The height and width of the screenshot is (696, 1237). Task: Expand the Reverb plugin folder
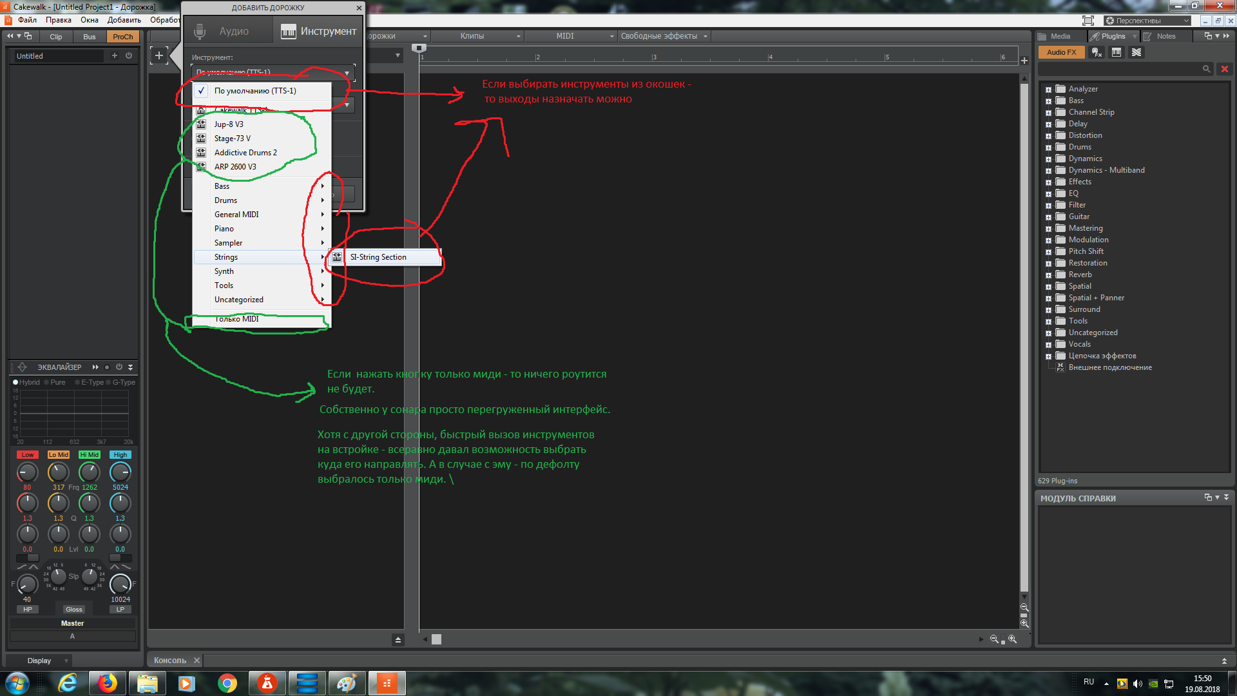coord(1048,275)
